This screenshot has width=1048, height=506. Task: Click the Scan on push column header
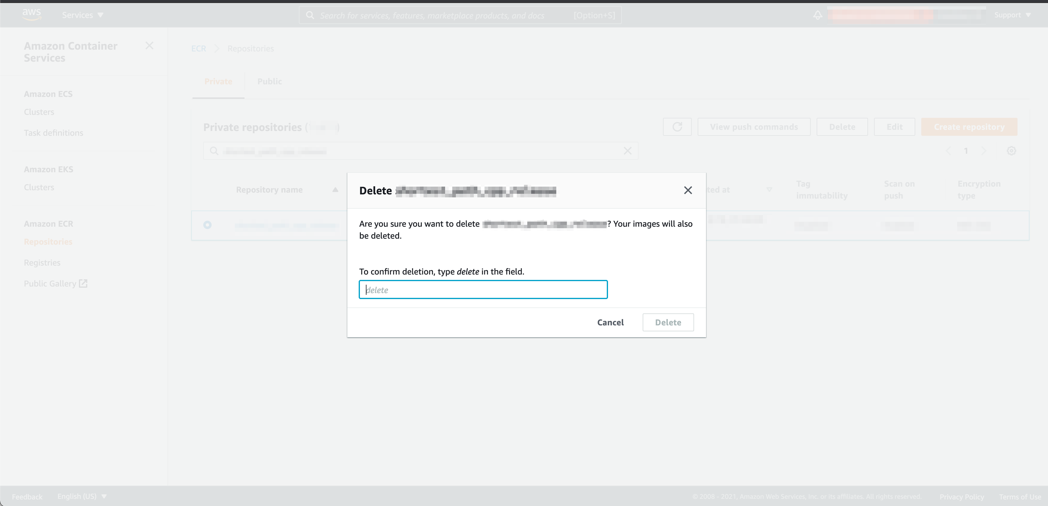pyautogui.click(x=899, y=190)
